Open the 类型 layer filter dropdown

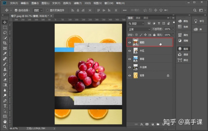pyautogui.click(x=136, y=24)
